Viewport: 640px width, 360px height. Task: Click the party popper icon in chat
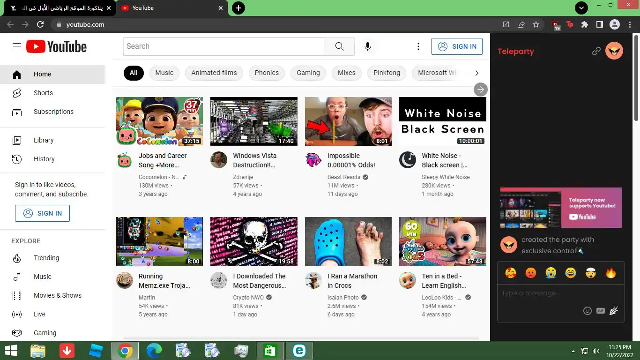coord(614,311)
